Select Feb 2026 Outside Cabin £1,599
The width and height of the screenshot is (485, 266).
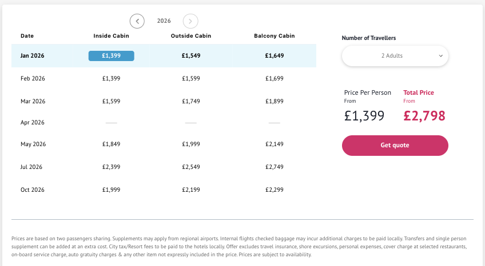coord(190,78)
